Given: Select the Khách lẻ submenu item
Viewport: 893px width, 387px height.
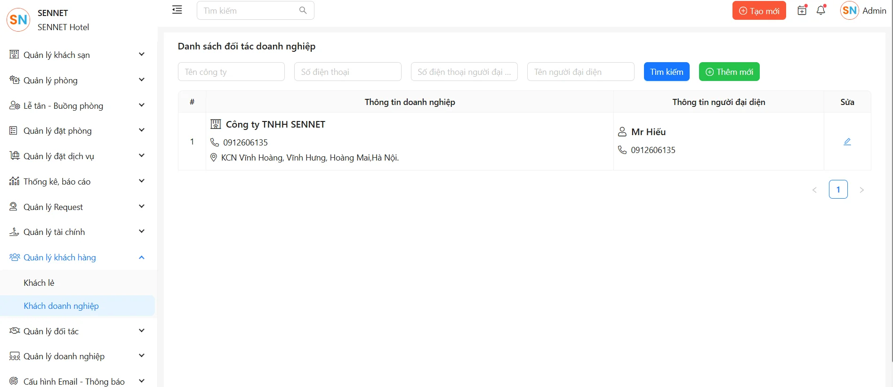Looking at the screenshot, I should pos(39,283).
